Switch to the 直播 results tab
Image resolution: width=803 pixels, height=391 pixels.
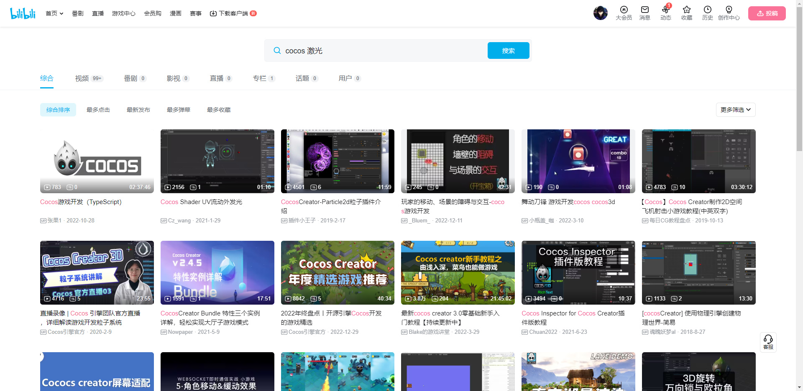coord(221,78)
